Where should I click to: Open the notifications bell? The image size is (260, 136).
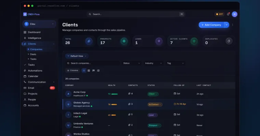tap(228, 14)
